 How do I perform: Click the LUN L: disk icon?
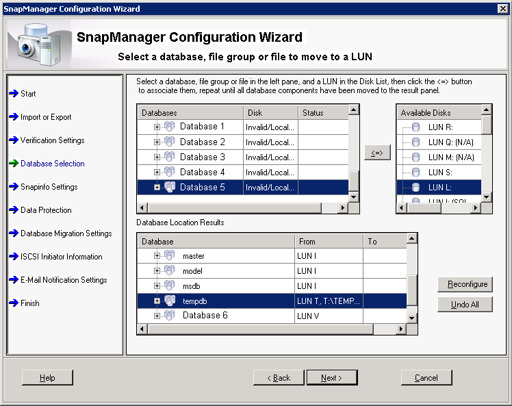point(415,187)
